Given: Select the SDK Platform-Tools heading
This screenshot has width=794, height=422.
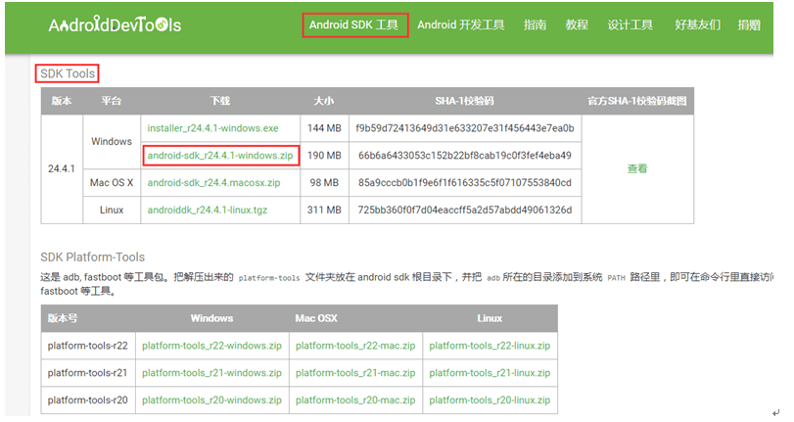Looking at the screenshot, I should 93,257.
